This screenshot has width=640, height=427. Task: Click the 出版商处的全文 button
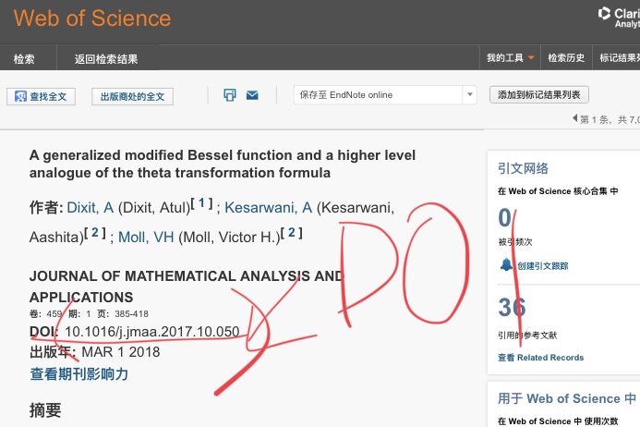coord(132,96)
